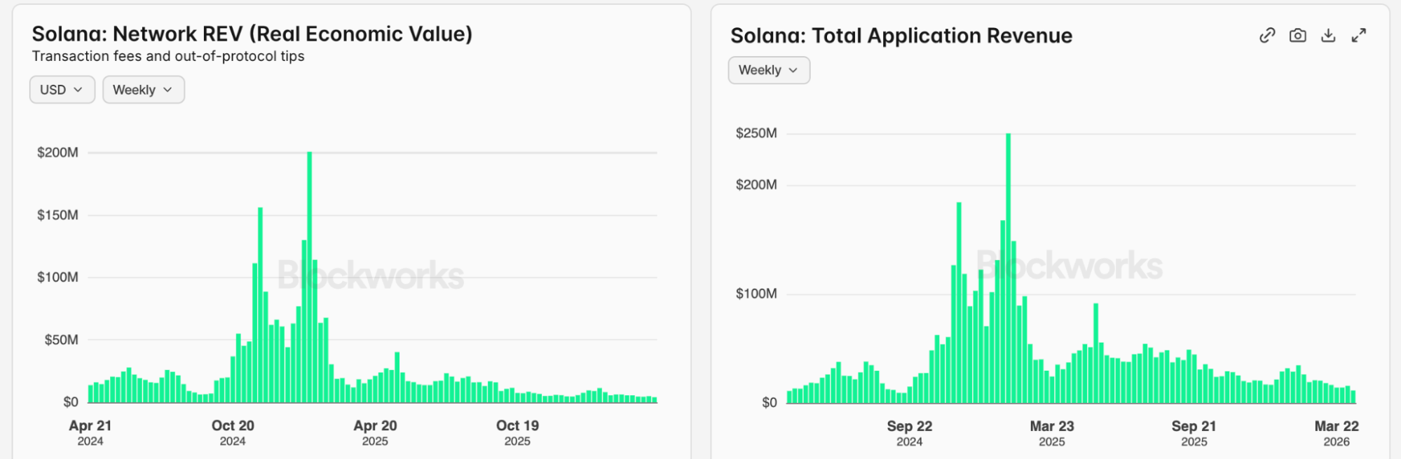
Task: Expand Total Application Revenue chart to fullscreen
Action: 1359,36
